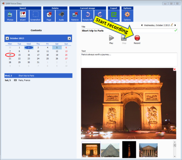The width and height of the screenshot is (182, 160).
Task: Select the columned temple building thumbnail
Action: coord(148,150)
